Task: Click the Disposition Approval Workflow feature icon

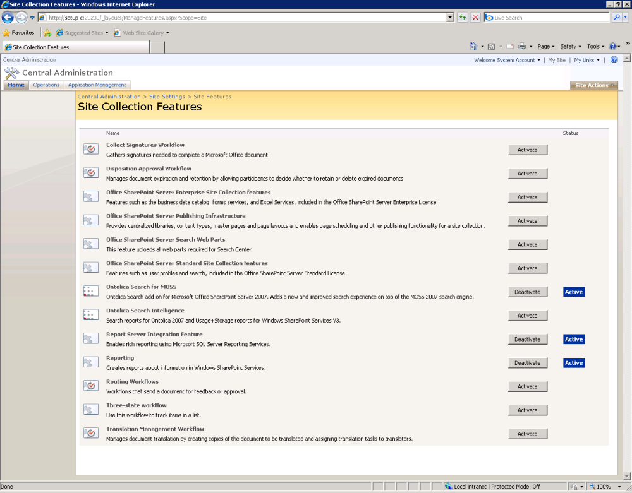Action: click(91, 173)
